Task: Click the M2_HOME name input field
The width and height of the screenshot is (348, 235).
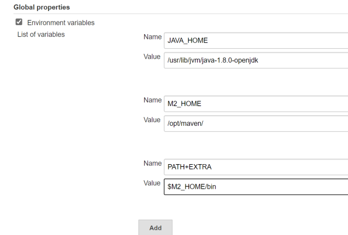Action: (x=256, y=104)
